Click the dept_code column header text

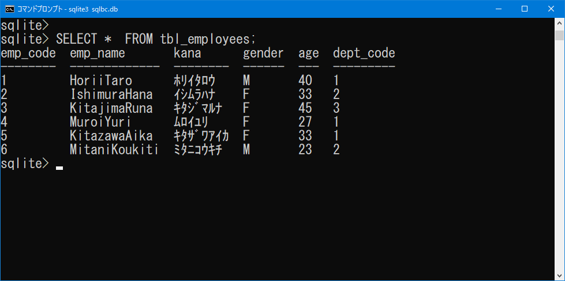point(364,54)
